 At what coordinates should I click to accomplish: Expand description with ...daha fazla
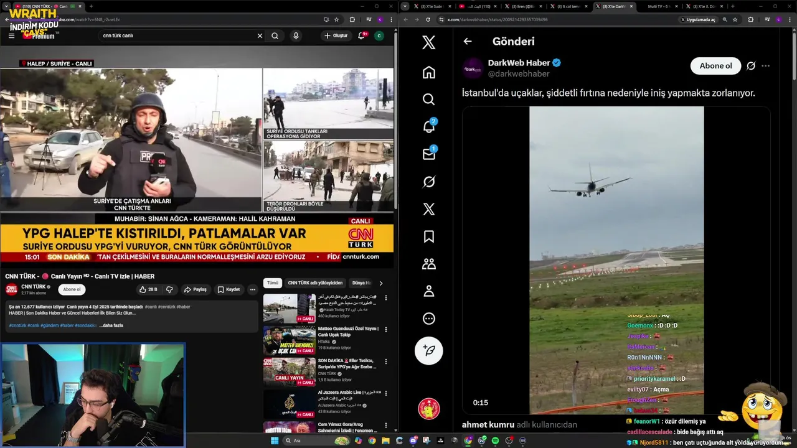coord(111,325)
